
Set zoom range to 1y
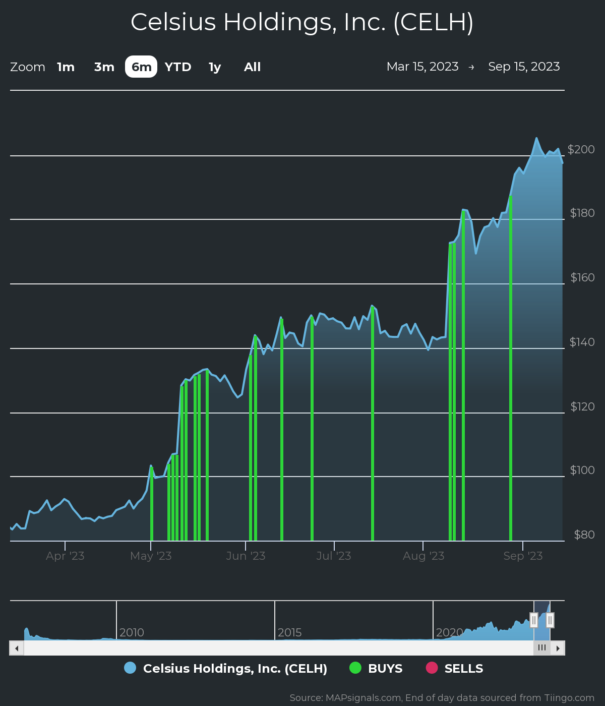215,67
